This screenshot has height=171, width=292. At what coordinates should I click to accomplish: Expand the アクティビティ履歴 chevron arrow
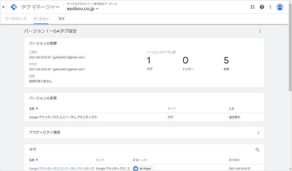(x=258, y=132)
